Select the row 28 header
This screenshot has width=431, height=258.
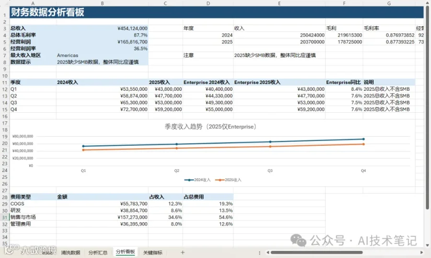click(5, 197)
